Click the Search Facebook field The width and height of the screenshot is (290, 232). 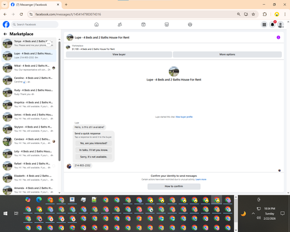pos(35,24)
